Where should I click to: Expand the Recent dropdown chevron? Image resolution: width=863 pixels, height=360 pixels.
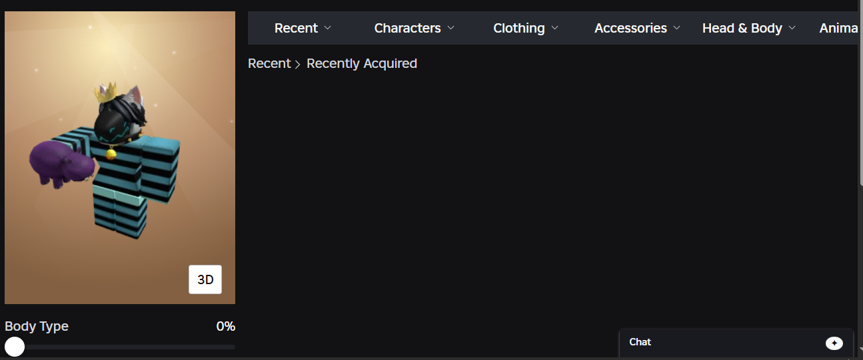coord(327,28)
